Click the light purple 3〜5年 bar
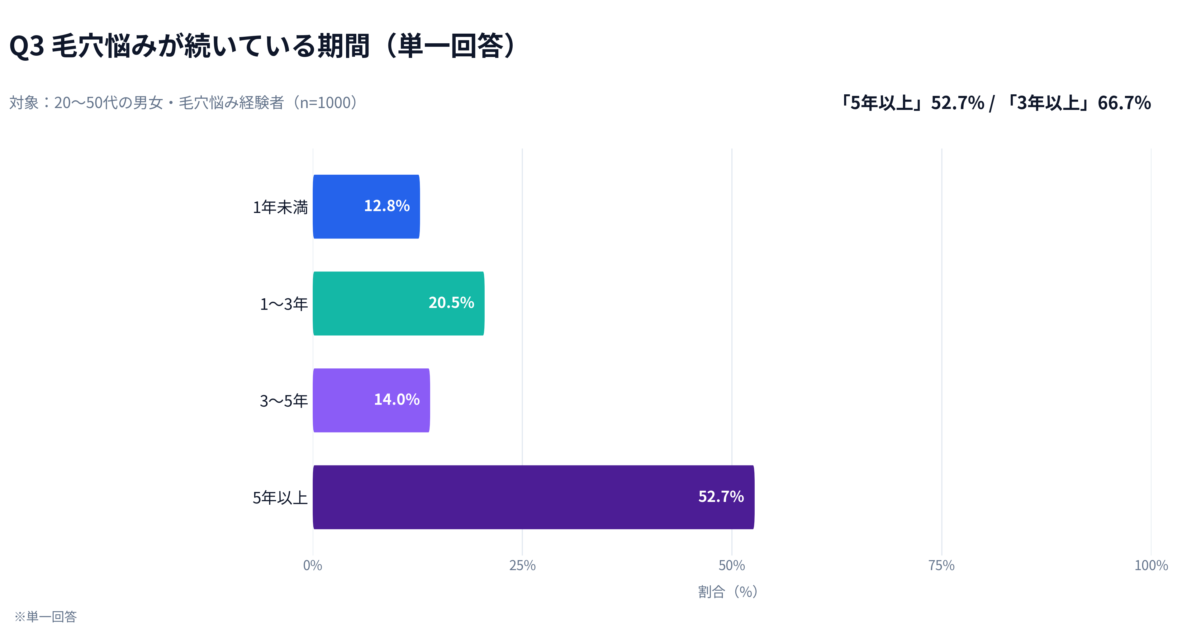This screenshot has width=1177, height=633. [372, 400]
